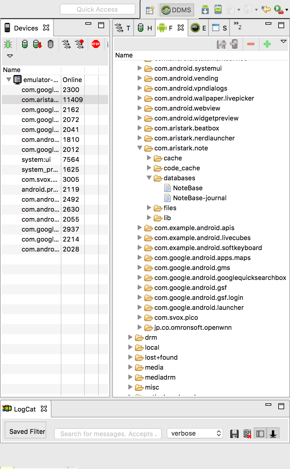The width and height of the screenshot is (290, 469).
Task: Click the Update Heap icon in Devices toolbar
Action: click(25, 44)
